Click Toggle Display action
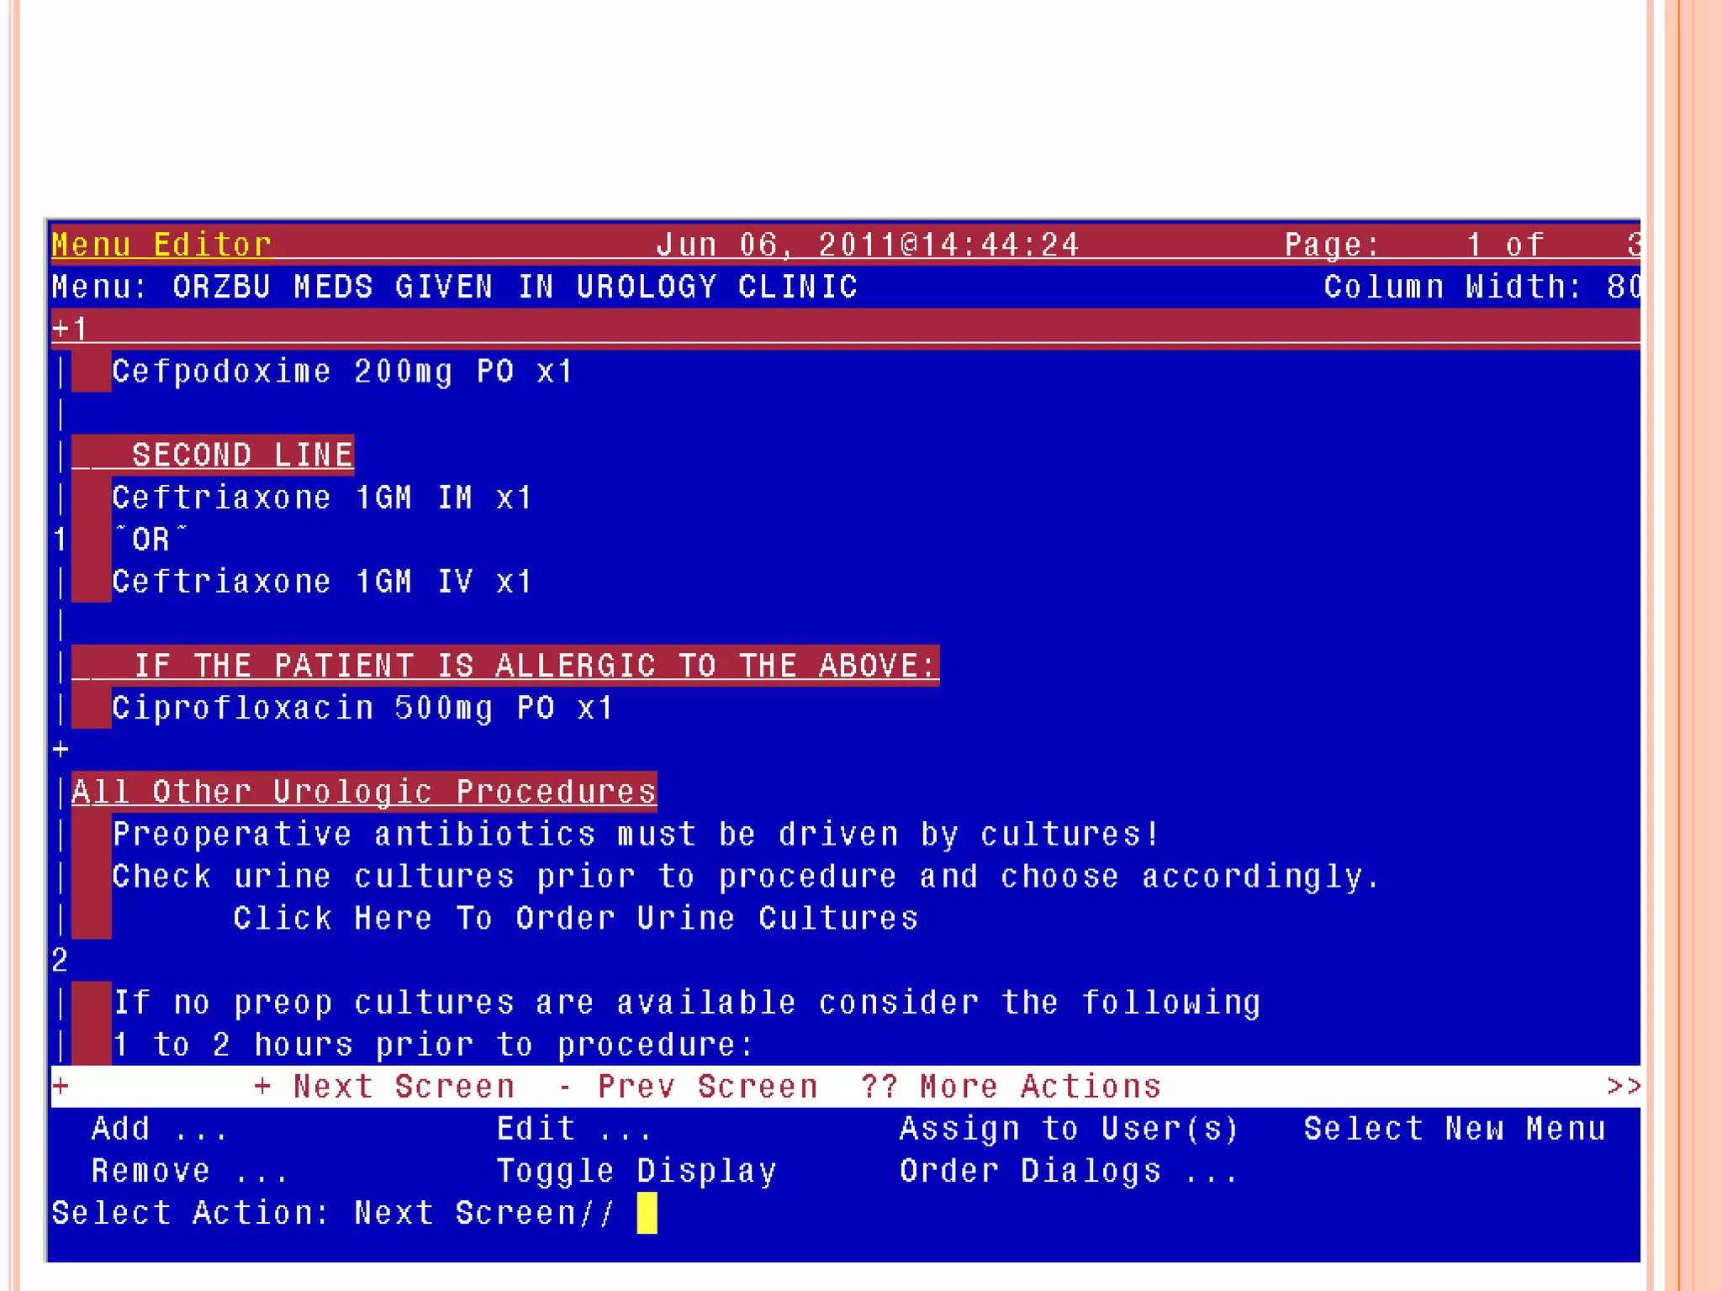1722x1291 pixels. click(636, 1171)
